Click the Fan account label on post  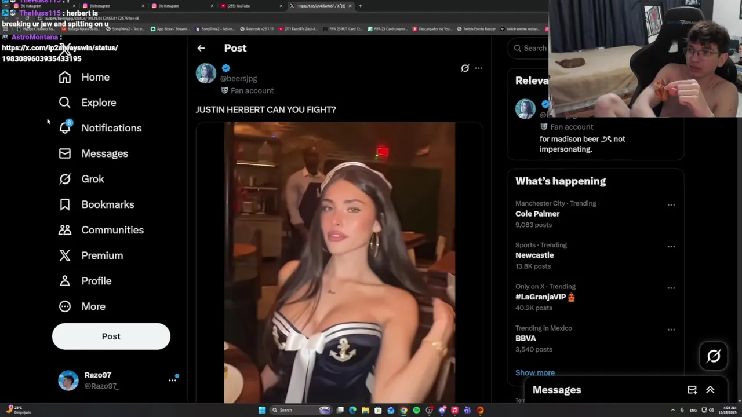[x=247, y=90]
